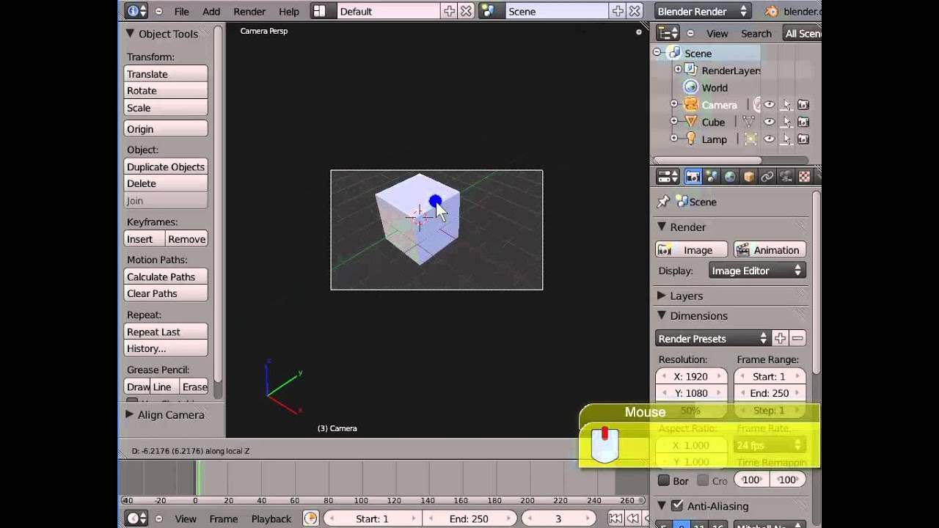Toggle Lamp viewport visibility eye

pos(769,139)
